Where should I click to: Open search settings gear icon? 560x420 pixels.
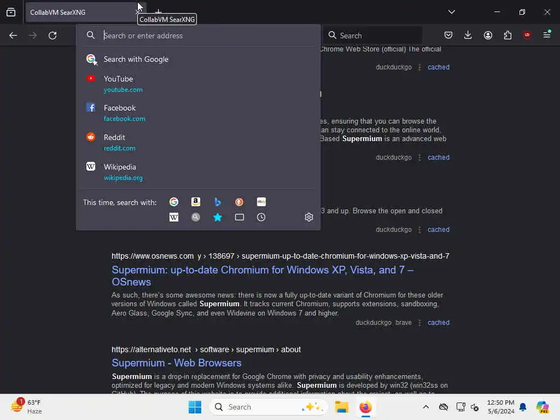(x=309, y=217)
